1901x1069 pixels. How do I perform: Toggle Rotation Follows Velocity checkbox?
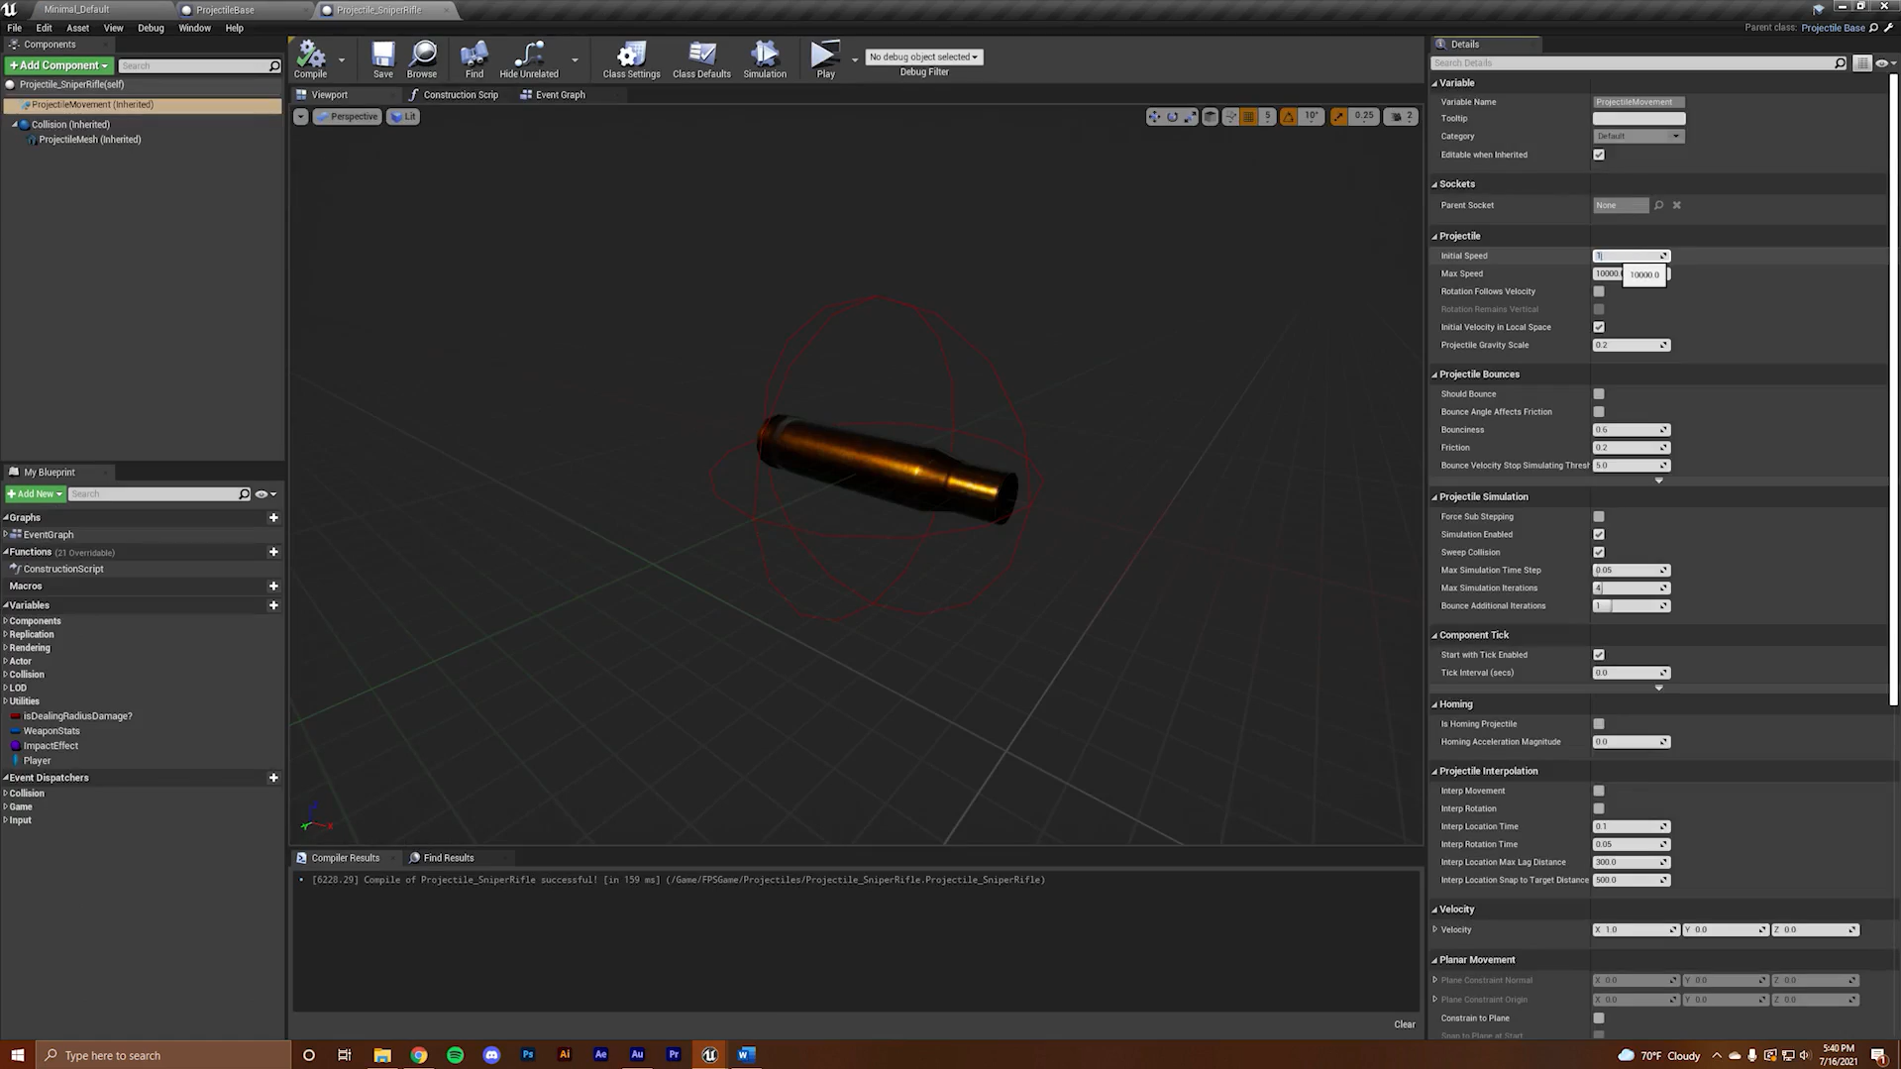point(1598,291)
